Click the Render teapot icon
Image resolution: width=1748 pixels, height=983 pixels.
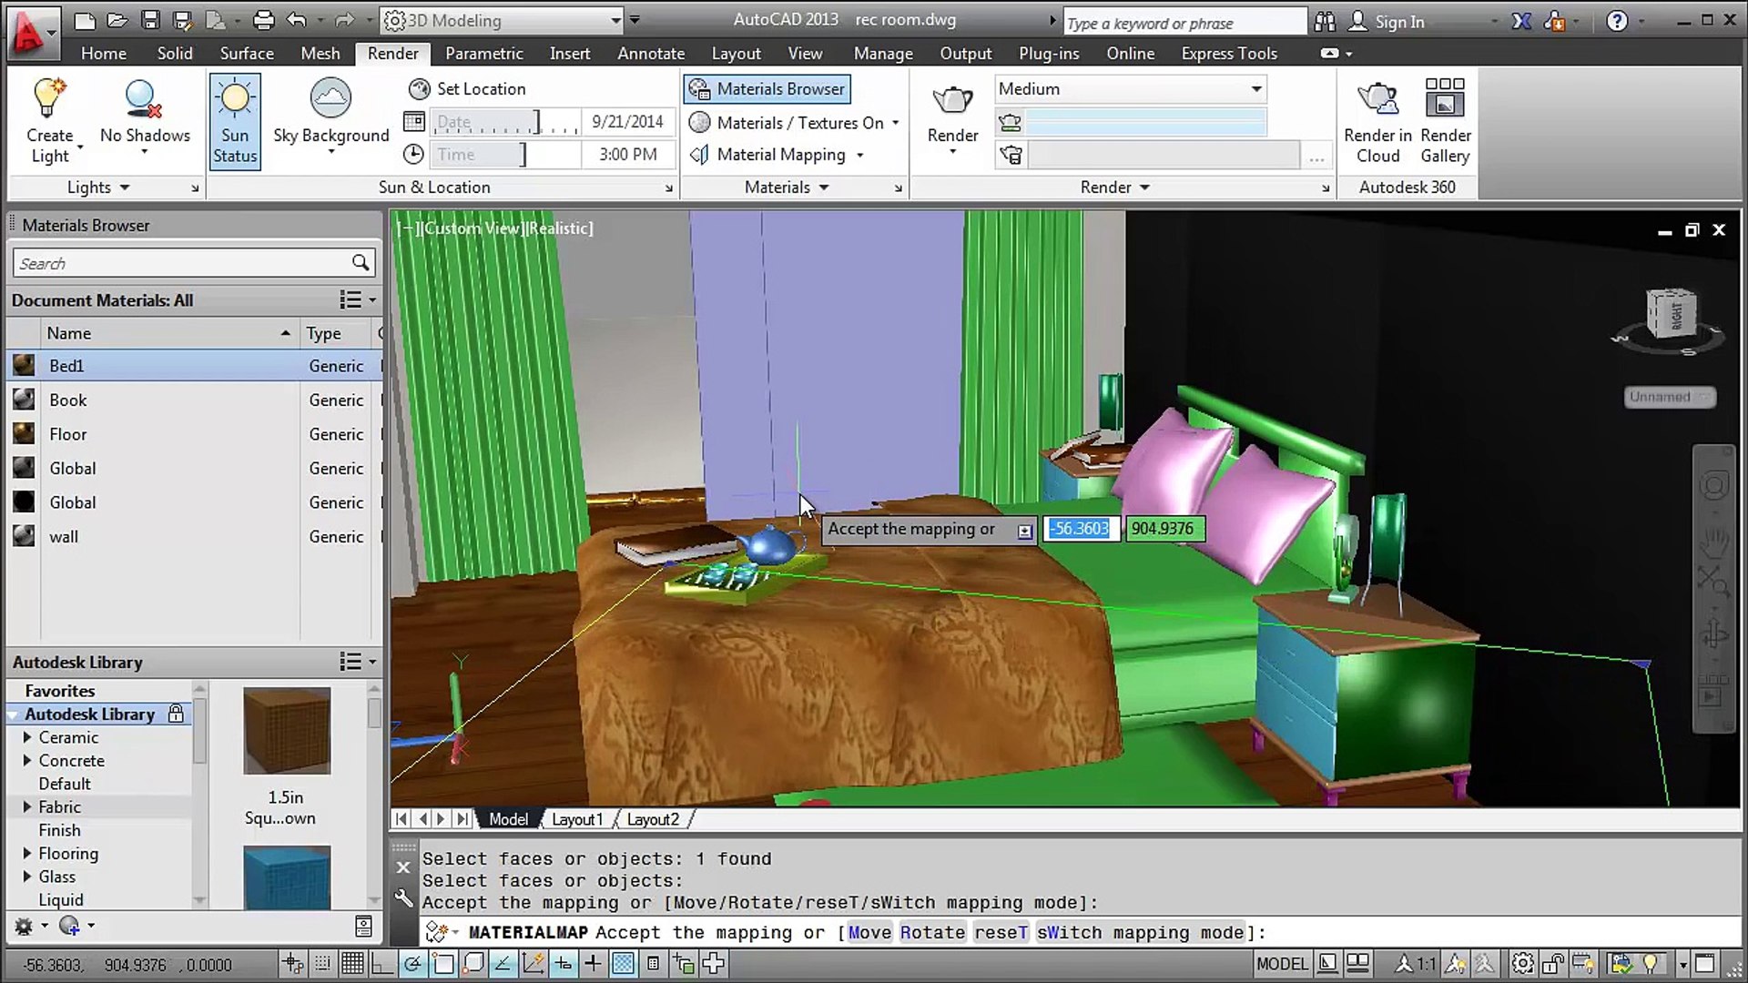(952, 99)
